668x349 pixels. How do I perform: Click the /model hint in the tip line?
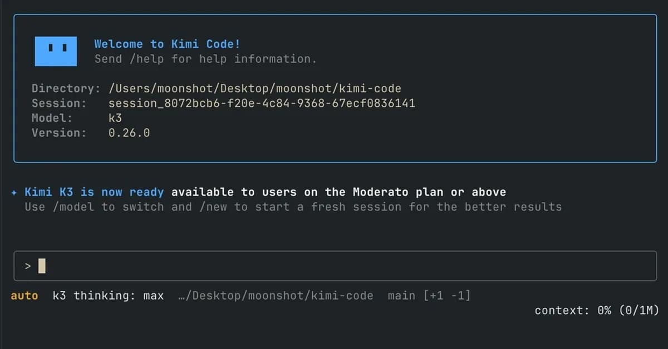[73, 207]
